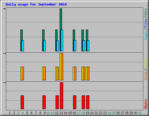The width and height of the screenshot is (149, 116).
Task: Click day 29 on the x-axis
Action: point(131,113)
